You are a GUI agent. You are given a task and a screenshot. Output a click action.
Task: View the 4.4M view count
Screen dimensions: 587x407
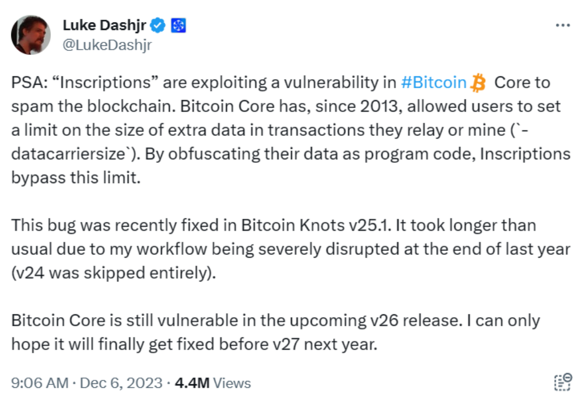pyautogui.click(x=192, y=383)
